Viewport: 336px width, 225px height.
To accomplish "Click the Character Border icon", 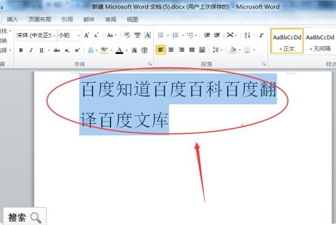I will coord(148,35).
